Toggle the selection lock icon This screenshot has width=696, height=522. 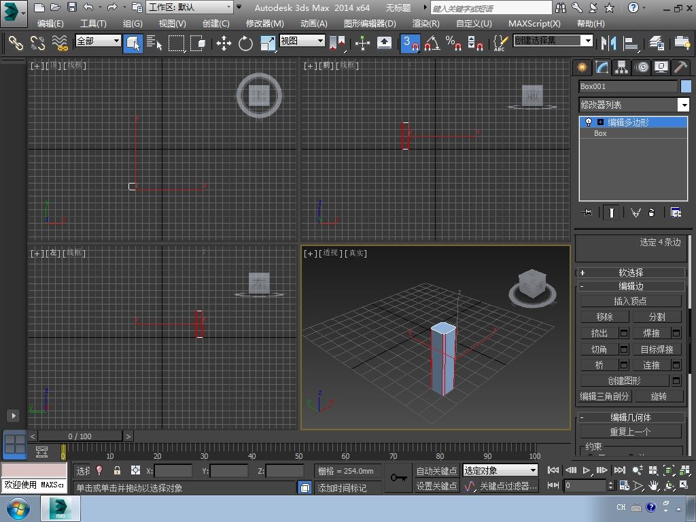tap(117, 470)
